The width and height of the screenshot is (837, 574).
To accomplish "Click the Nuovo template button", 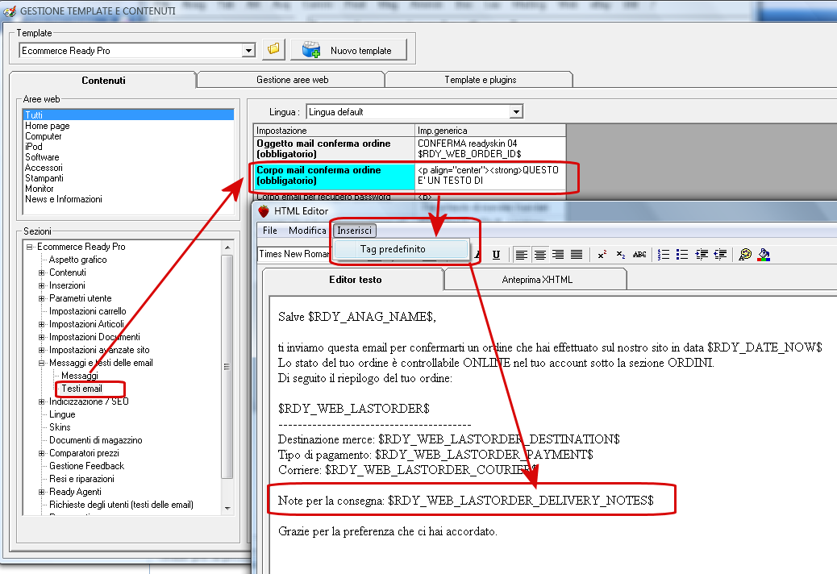I will click(x=348, y=50).
